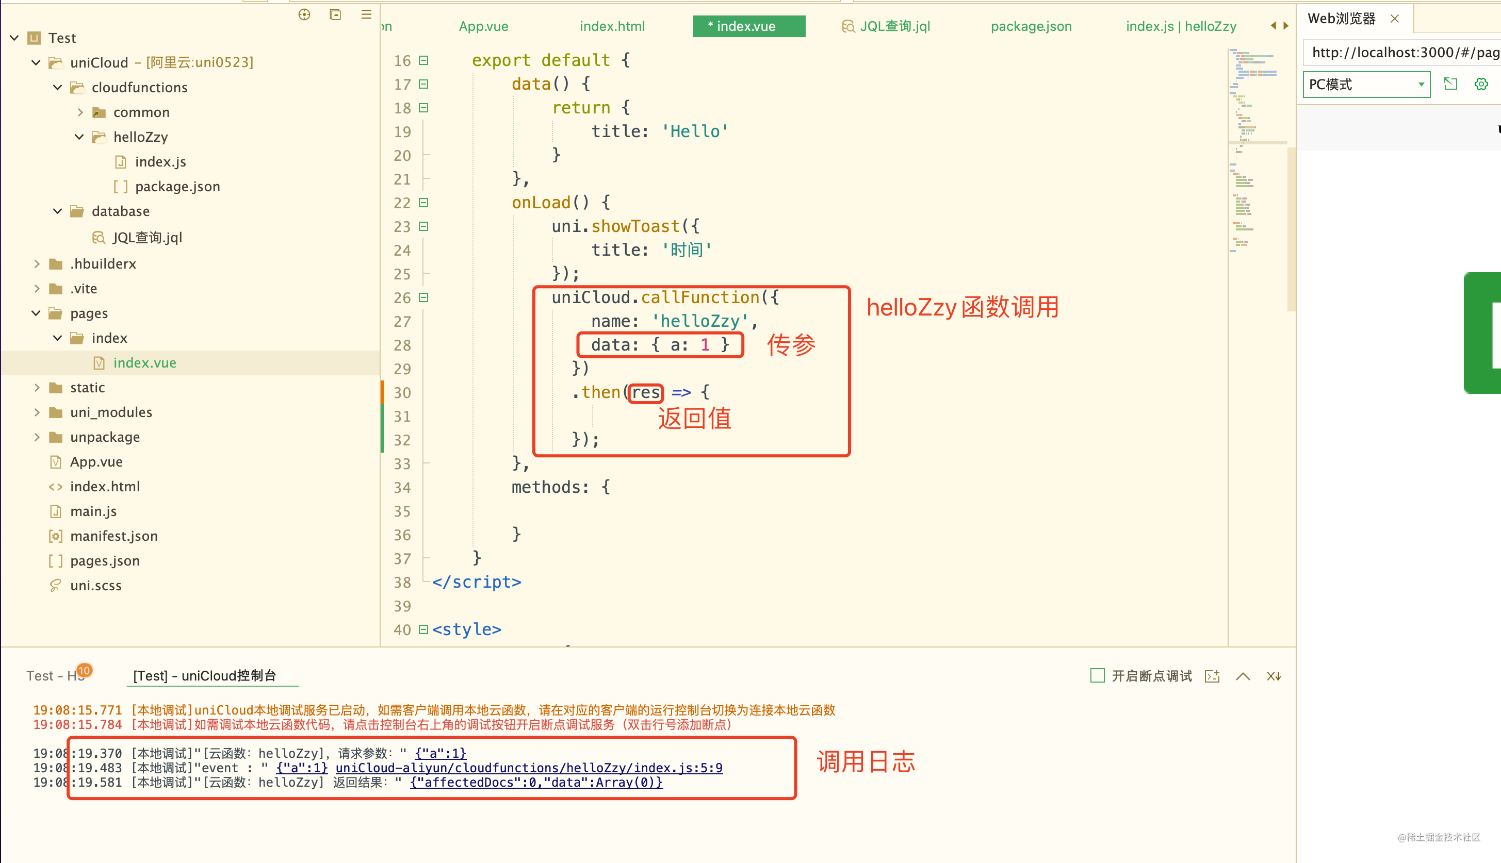The width and height of the screenshot is (1501, 863).
Task: Click the uni.scss file icon
Action: pyautogui.click(x=55, y=586)
